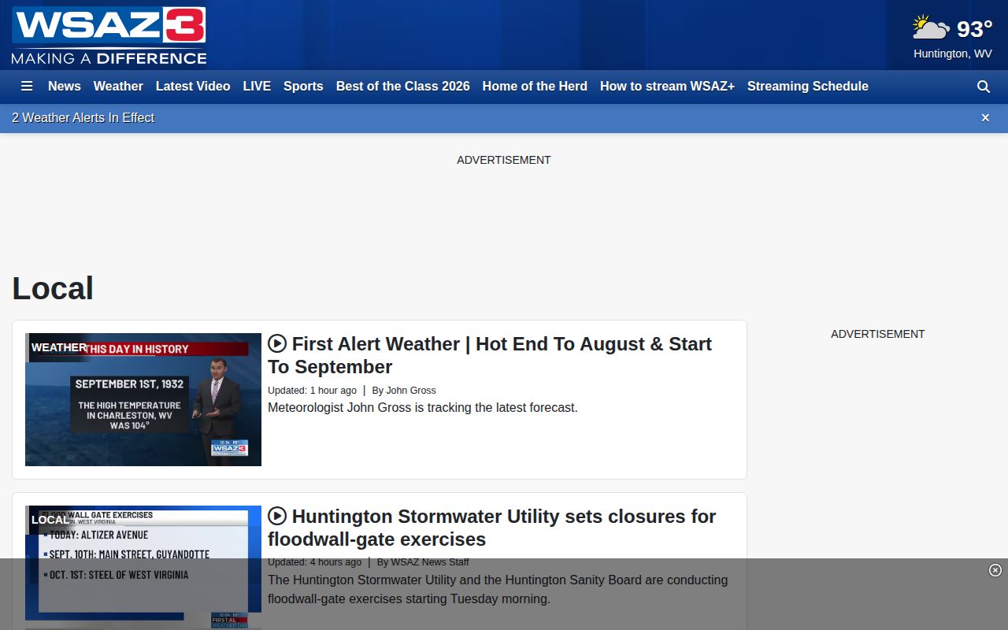
Task: Select LIVE in the navigation bar
Action: click(257, 87)
